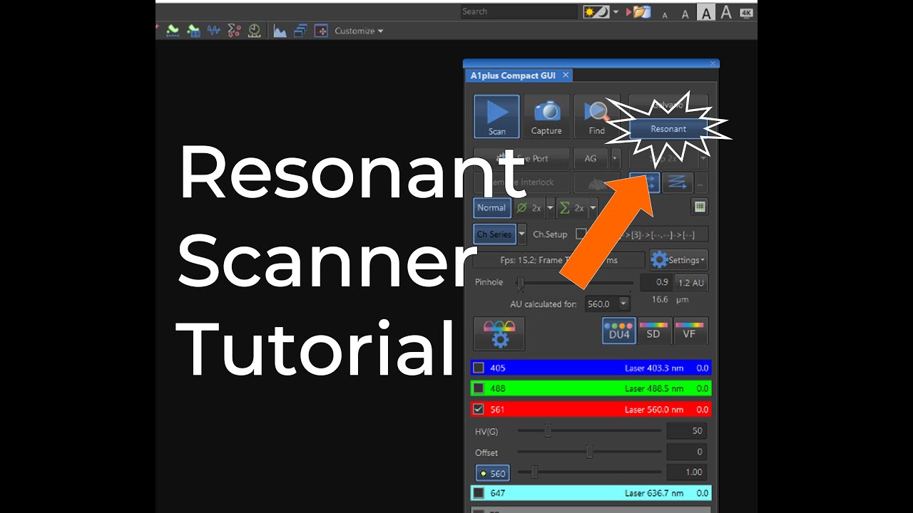The width and height of the screenshot is (913, 513).
Task: Switch to the A1plus Compact GUI tab
Action: [514, 76]
